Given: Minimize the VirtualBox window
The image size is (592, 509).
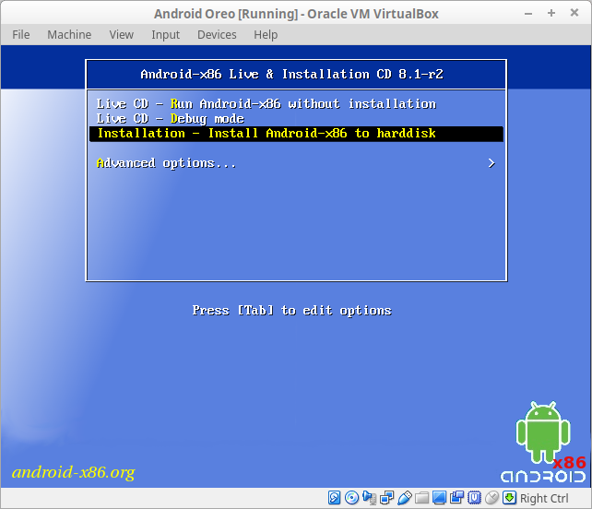Looking at the screenshot, I should coord(528,14).
